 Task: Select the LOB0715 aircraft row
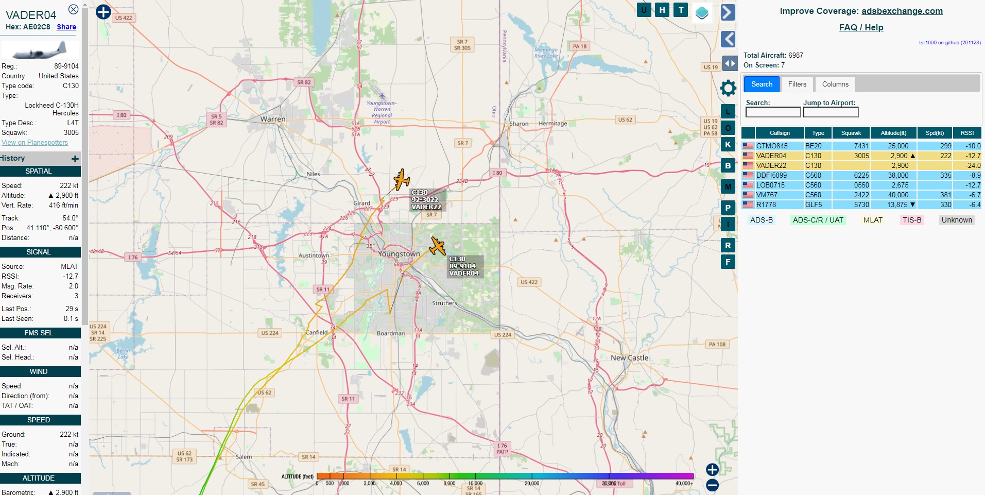[x=861, y=185]
